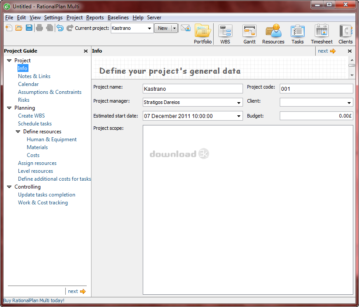
Task: Open the Calendar guide page
Action: 28,84
